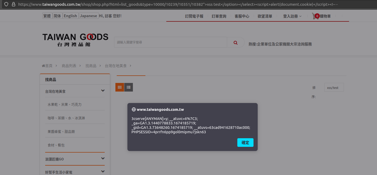Click 洄瀾匠購GO category label
The width and height of the screenshot is (377, 175).
[x=54, y=159]
